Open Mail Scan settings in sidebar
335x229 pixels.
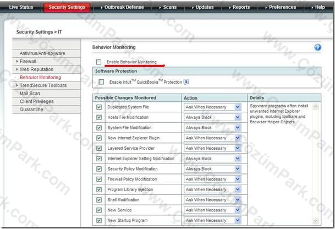47,94
